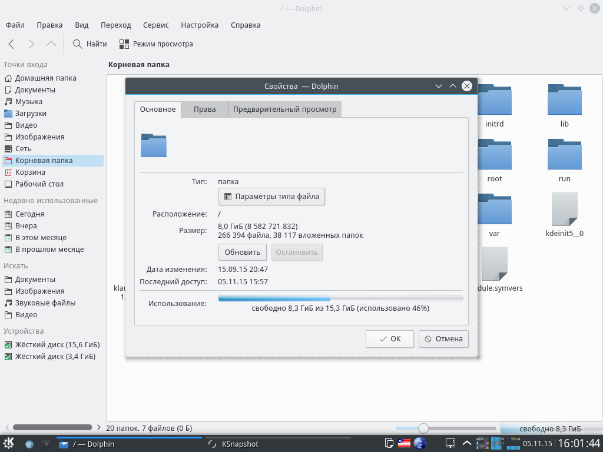The width and height of the screenshot is (603, 452).
Task: Expand hidden system tray icons arrow
Action: [x=467, y=444]
